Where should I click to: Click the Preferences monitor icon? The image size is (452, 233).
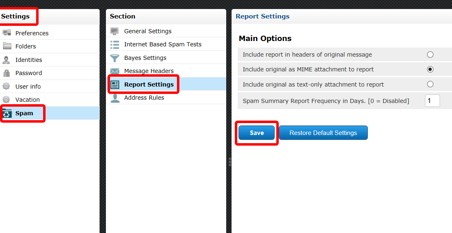click(x=7, y=32)
